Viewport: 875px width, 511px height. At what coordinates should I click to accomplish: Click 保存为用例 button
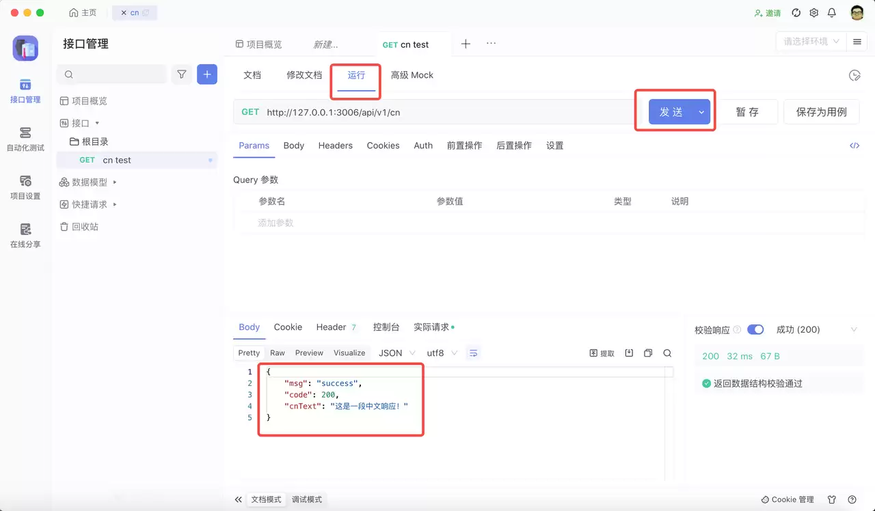coord(822,112)
